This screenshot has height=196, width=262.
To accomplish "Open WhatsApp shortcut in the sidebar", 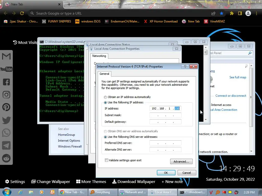I will (x=6, y=133).
